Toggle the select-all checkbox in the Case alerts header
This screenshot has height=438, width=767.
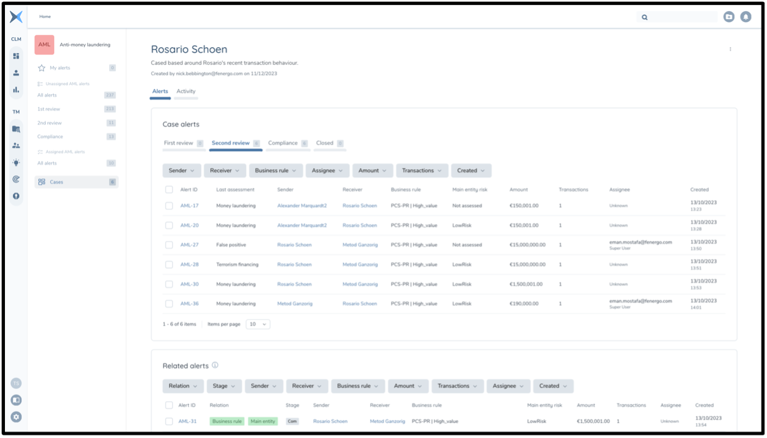click(169, 189)
